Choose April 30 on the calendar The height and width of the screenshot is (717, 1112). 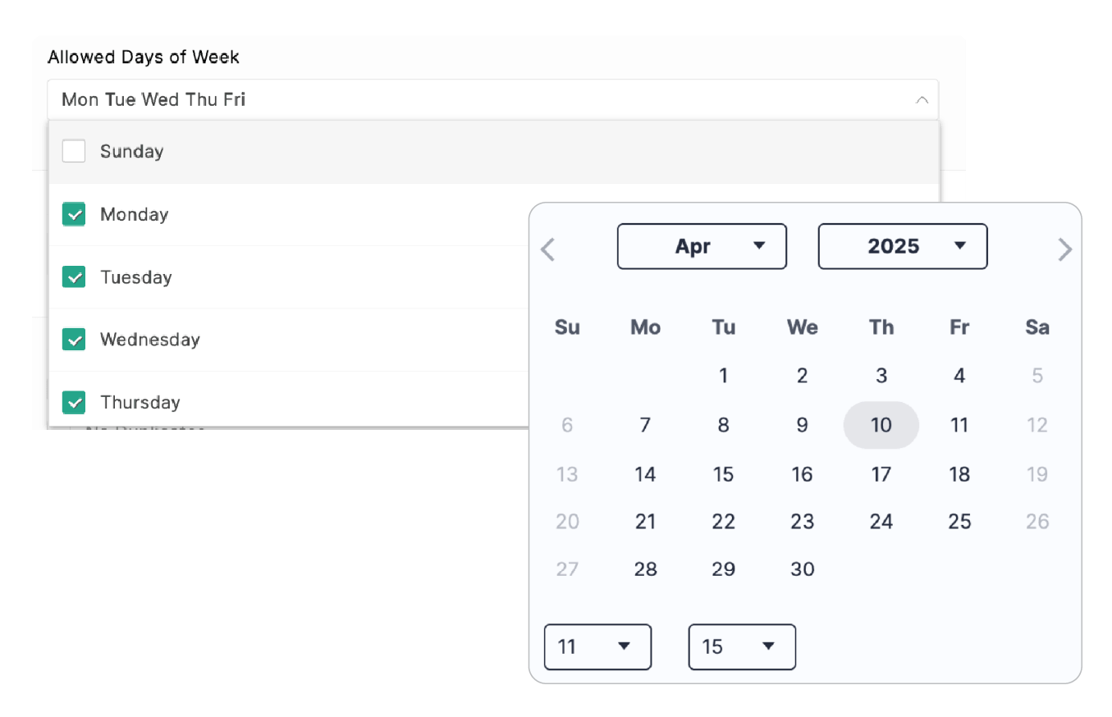[802, 569]
